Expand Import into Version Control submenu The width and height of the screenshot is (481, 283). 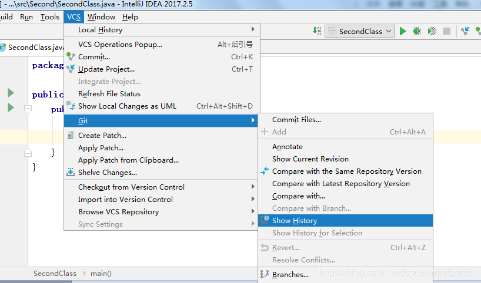[x=253, y=199]
